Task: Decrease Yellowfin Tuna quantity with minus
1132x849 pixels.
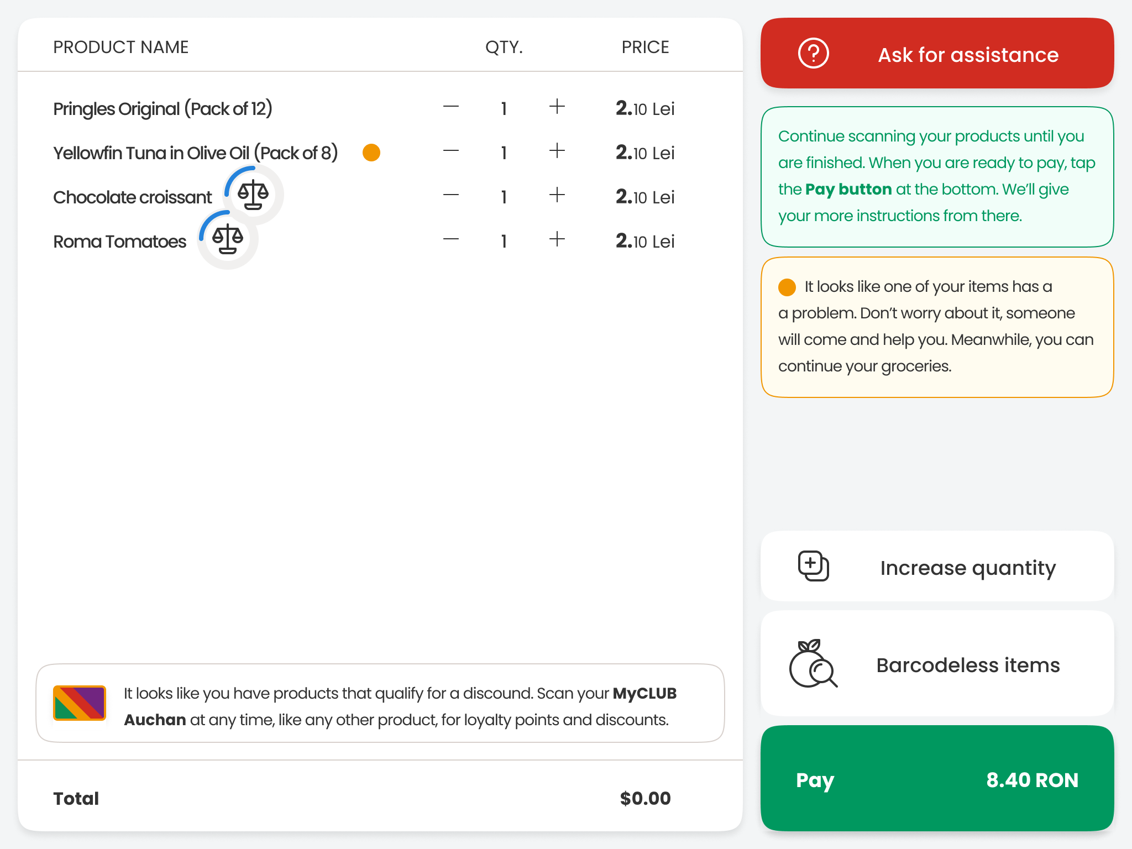Action: pos(451,151)
